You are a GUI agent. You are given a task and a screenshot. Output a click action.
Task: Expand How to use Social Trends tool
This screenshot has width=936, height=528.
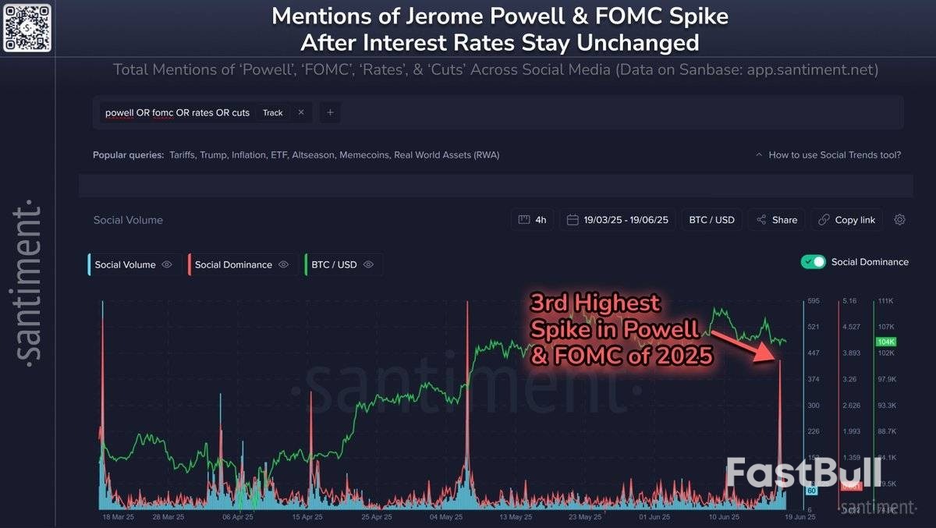coord(828,154)
